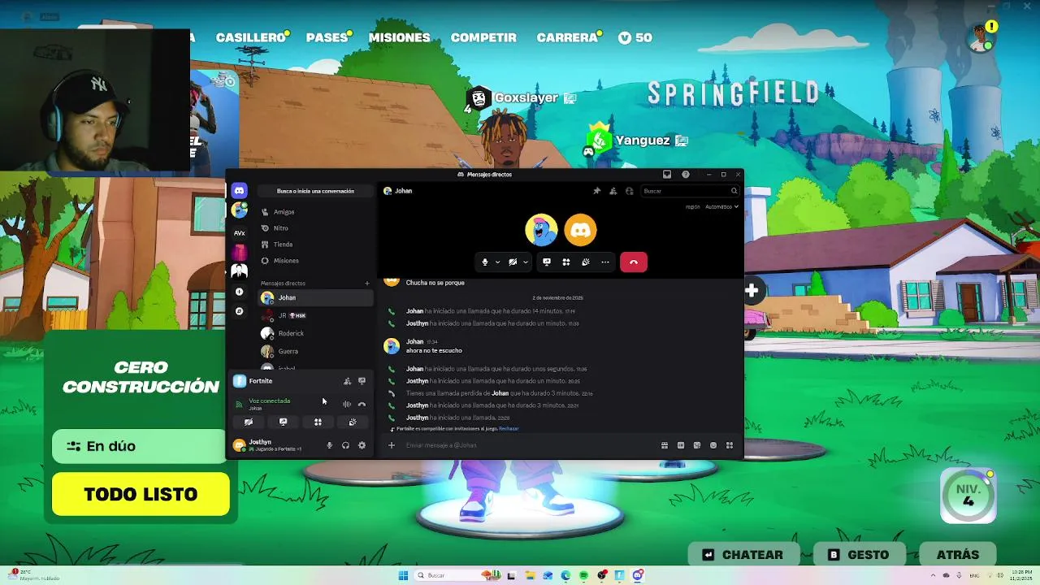This screenshot has width=1040, height=585.
Task: Open Discover servers compass icon
Action: (239, 311)
